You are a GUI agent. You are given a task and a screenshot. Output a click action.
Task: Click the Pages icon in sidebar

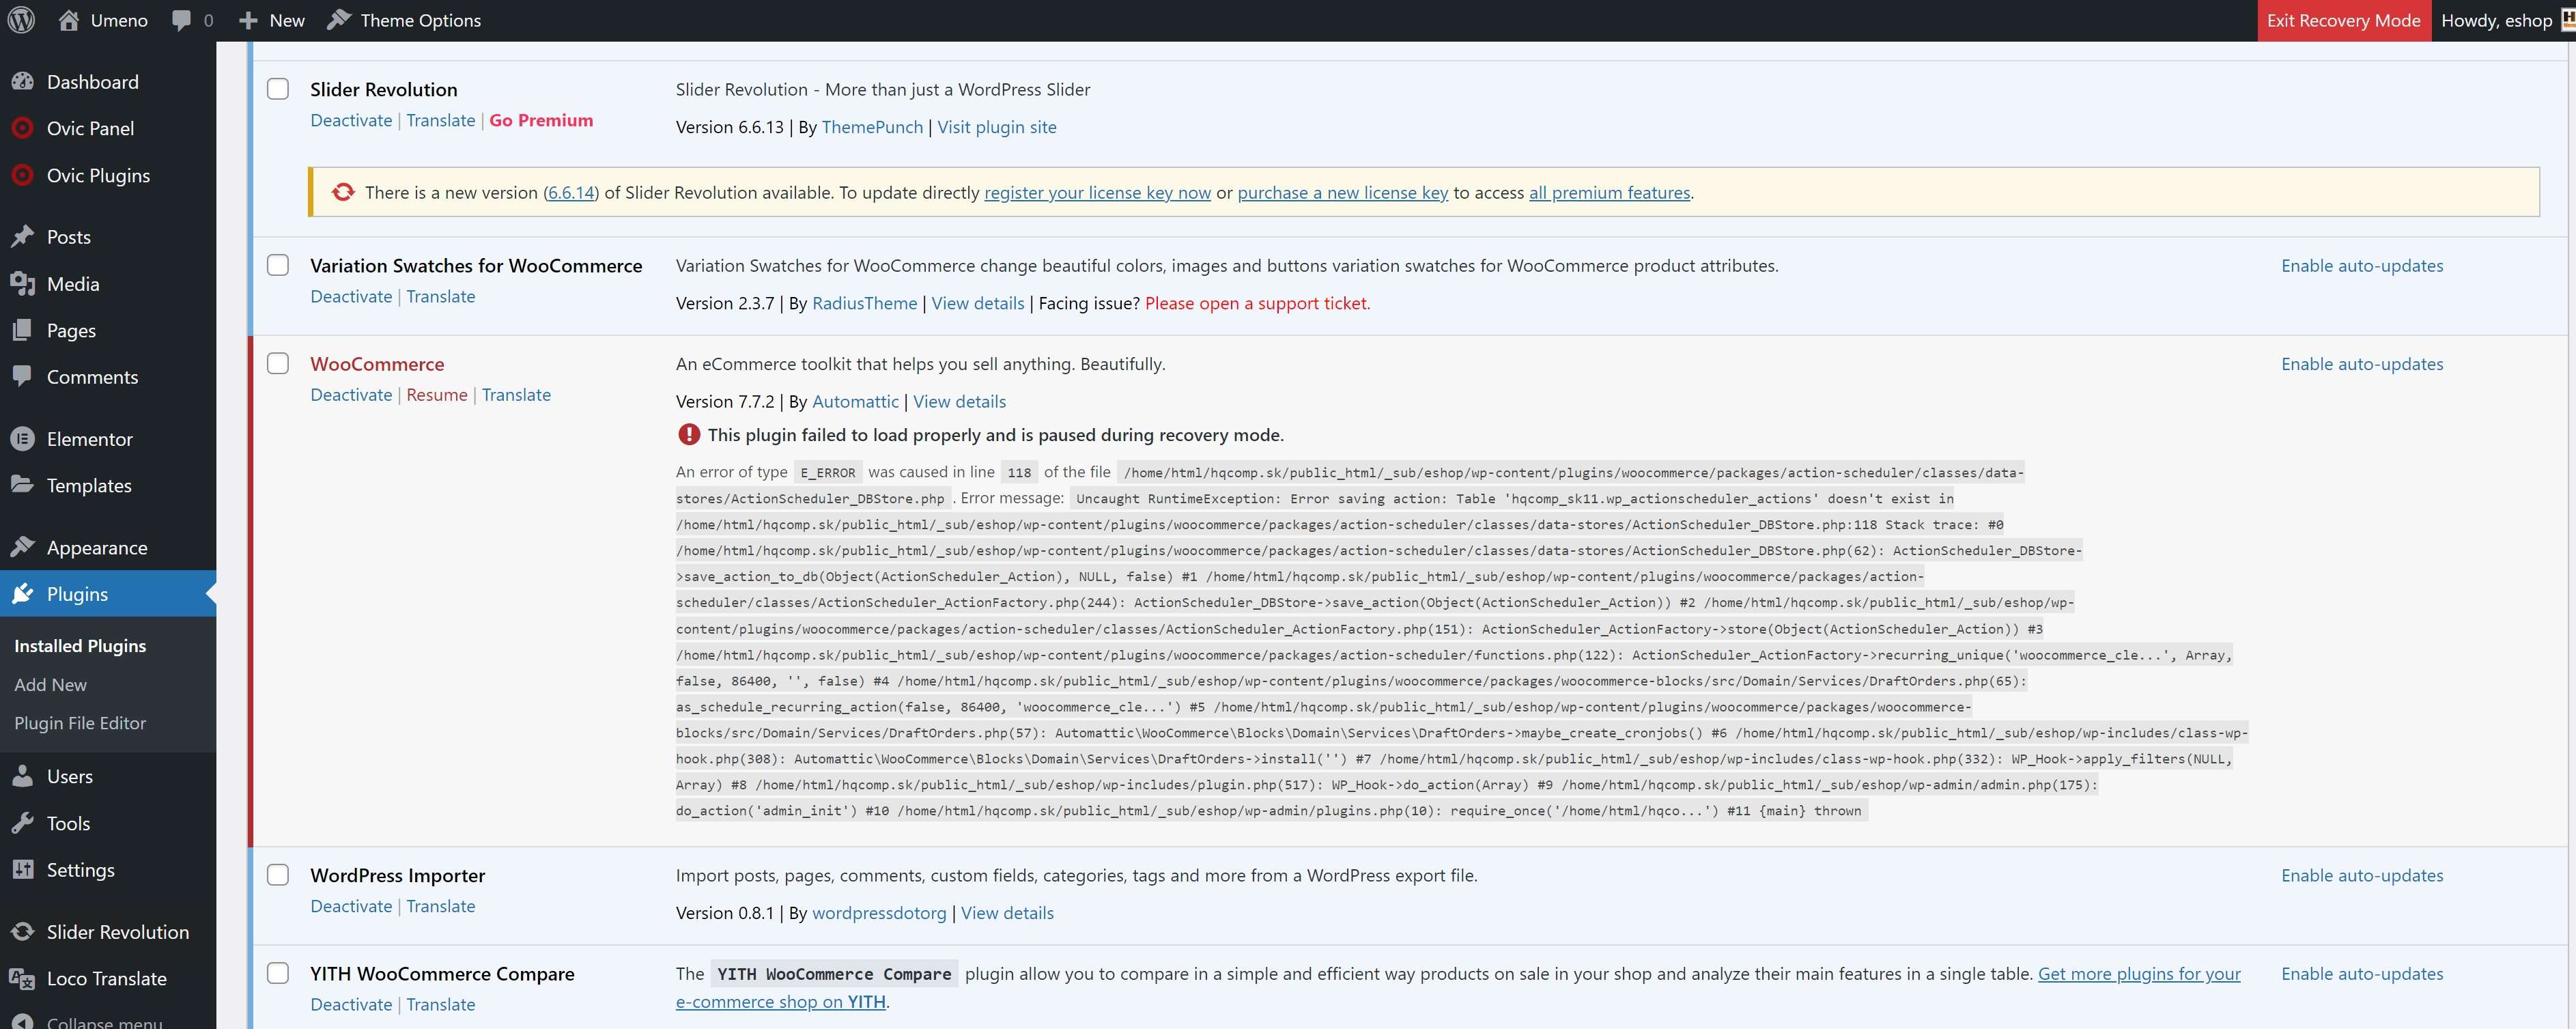point(23,330)
